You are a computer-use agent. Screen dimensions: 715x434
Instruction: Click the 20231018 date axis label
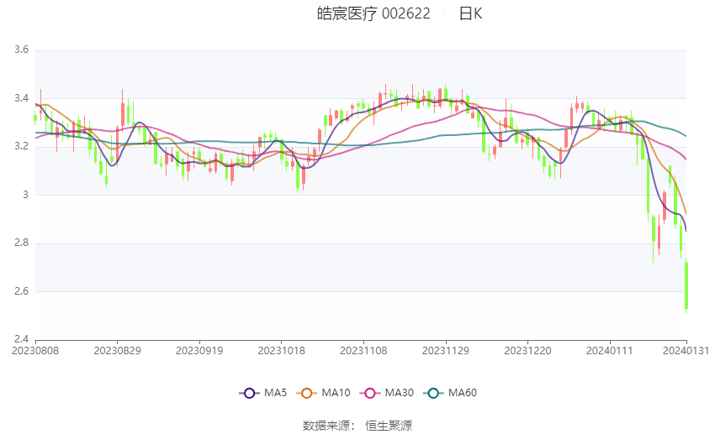pos(281,351)
